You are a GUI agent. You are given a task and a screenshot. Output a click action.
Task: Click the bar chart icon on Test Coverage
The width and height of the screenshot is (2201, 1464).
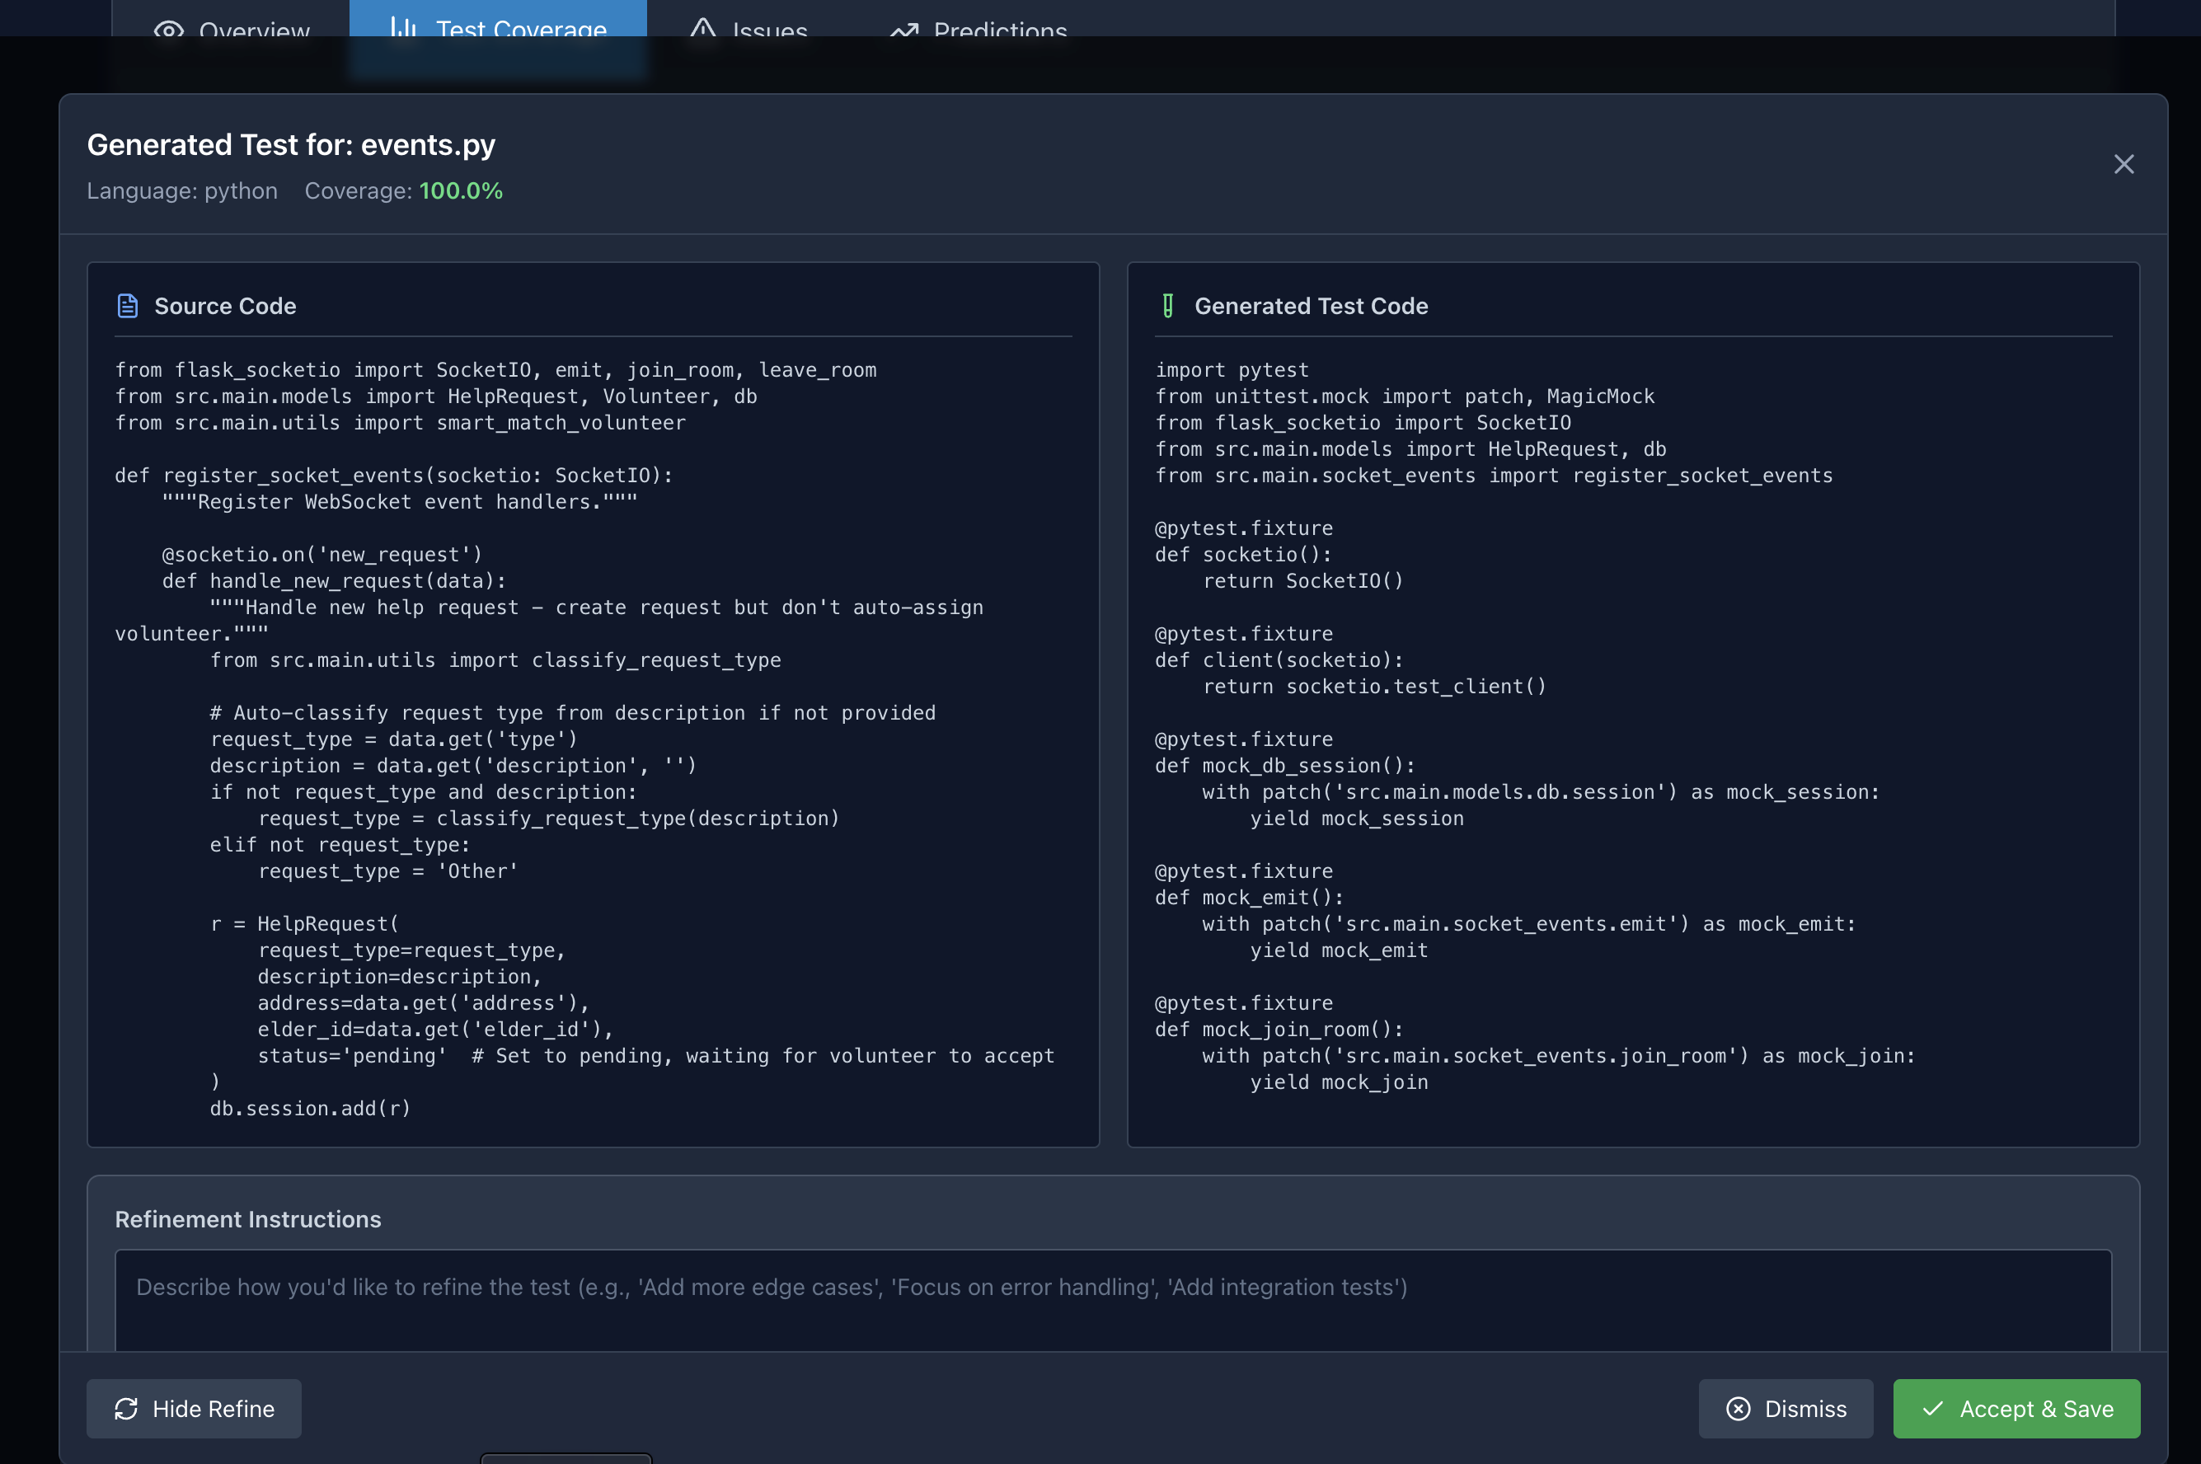click(x=403, y=26)
